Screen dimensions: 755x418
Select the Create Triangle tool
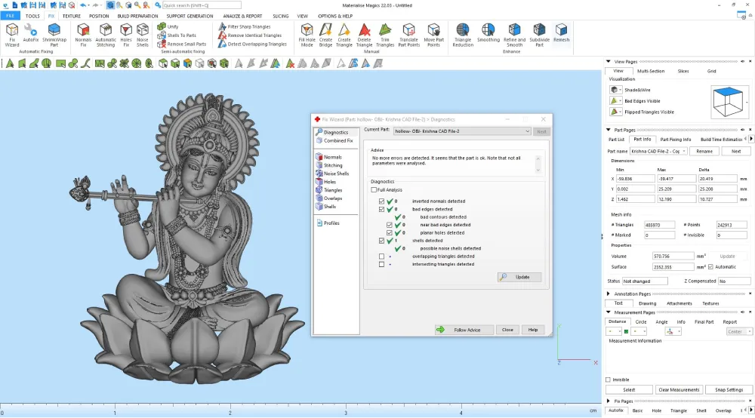344,35
